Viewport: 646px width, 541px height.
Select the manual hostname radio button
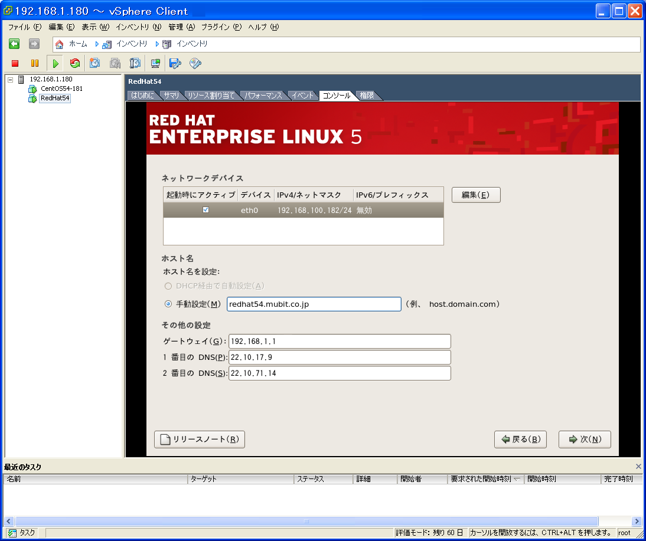pyautogui.click(x=168, y=304)
